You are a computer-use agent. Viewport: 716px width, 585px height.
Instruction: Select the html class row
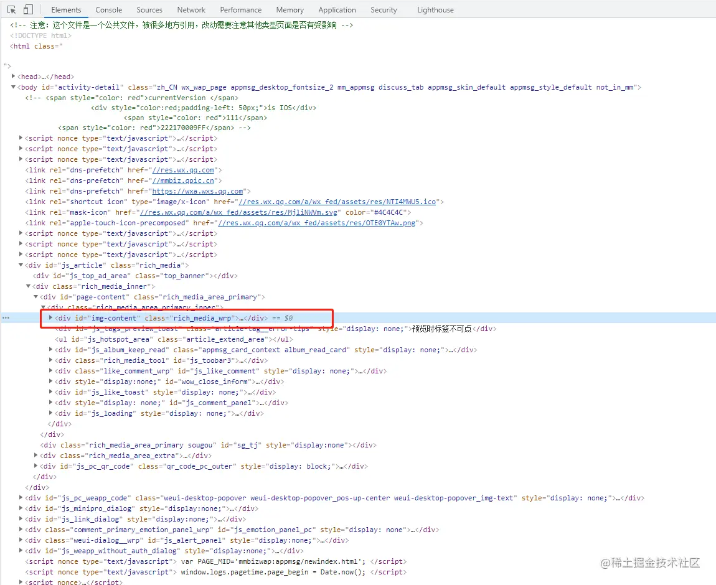click(x=36, y=46)
